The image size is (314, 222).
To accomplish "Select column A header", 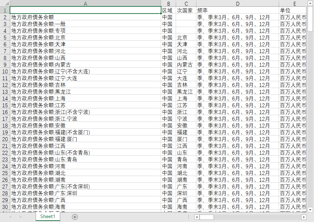I will point(86,4).
